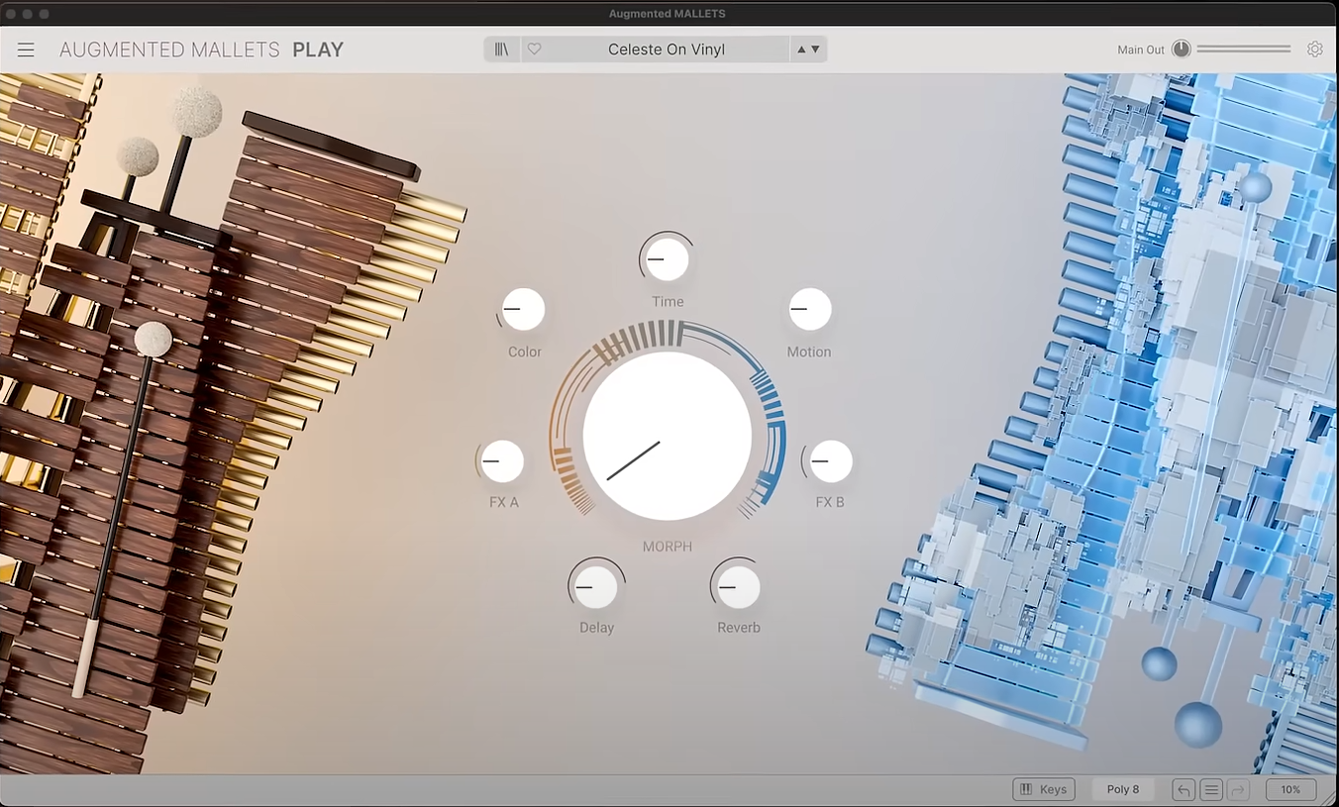Open the settings gear icon
Screen dimensions: 1339x807
(1315, 50)
